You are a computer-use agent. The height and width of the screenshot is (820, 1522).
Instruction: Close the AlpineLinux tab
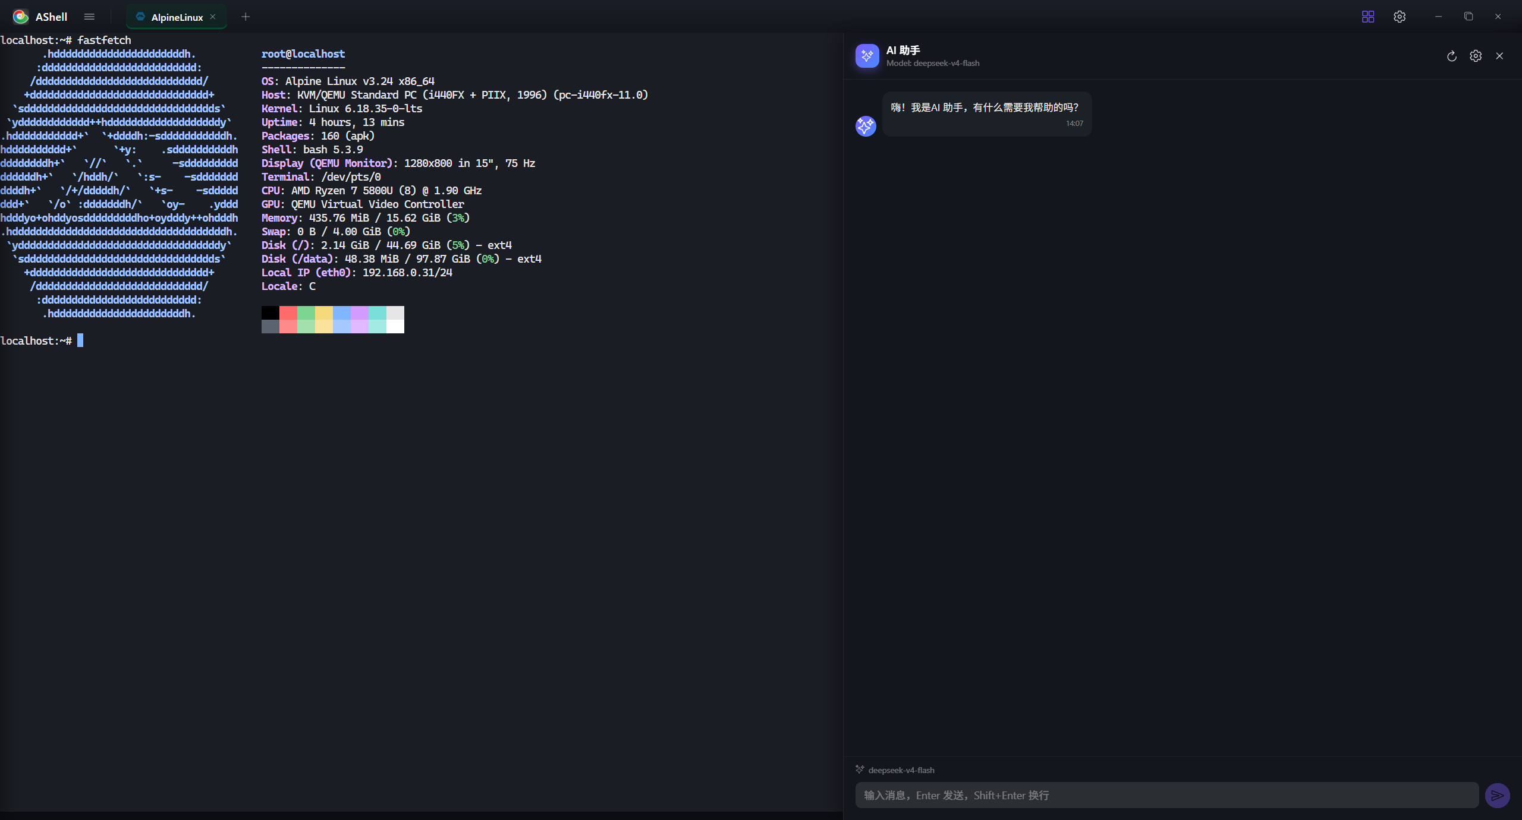point(213,17)
